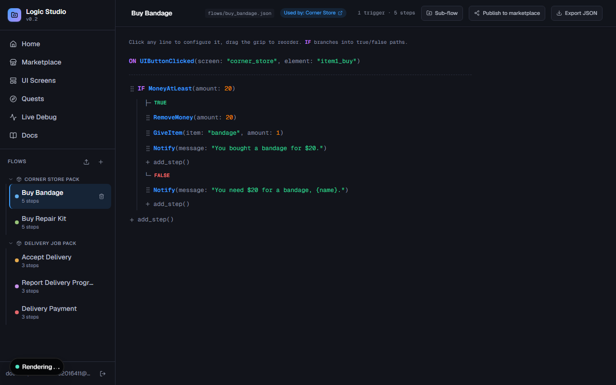616x385 pixels.
Task: Open the Home page
Action: point(57,44)
